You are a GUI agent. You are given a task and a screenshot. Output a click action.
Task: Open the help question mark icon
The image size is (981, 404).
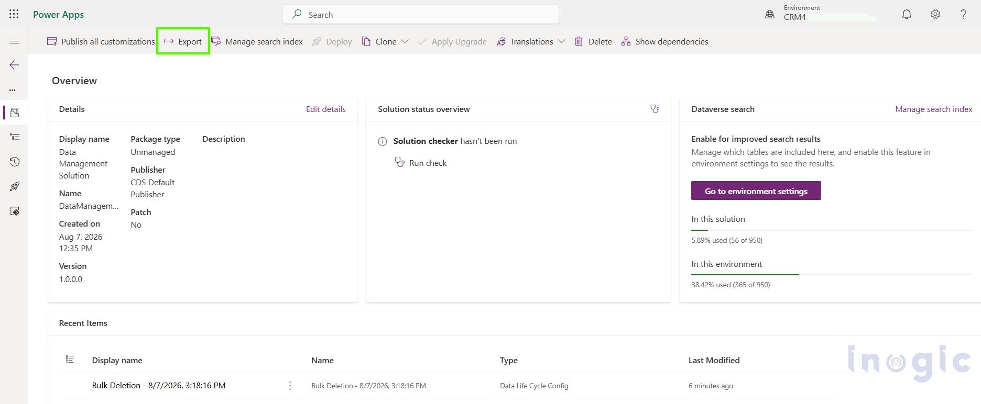pos(963,15)
